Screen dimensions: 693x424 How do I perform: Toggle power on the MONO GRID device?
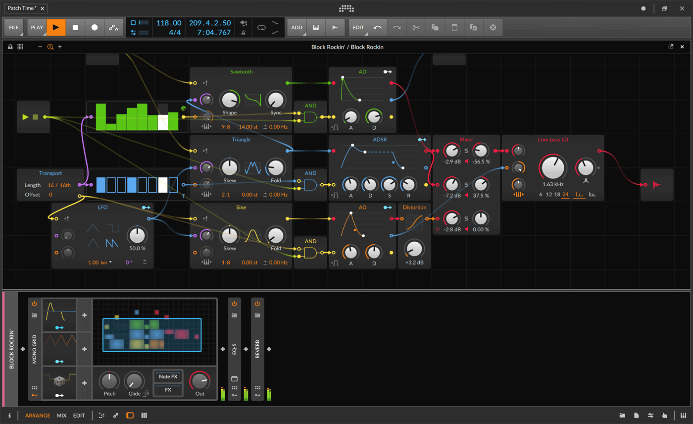34,303
